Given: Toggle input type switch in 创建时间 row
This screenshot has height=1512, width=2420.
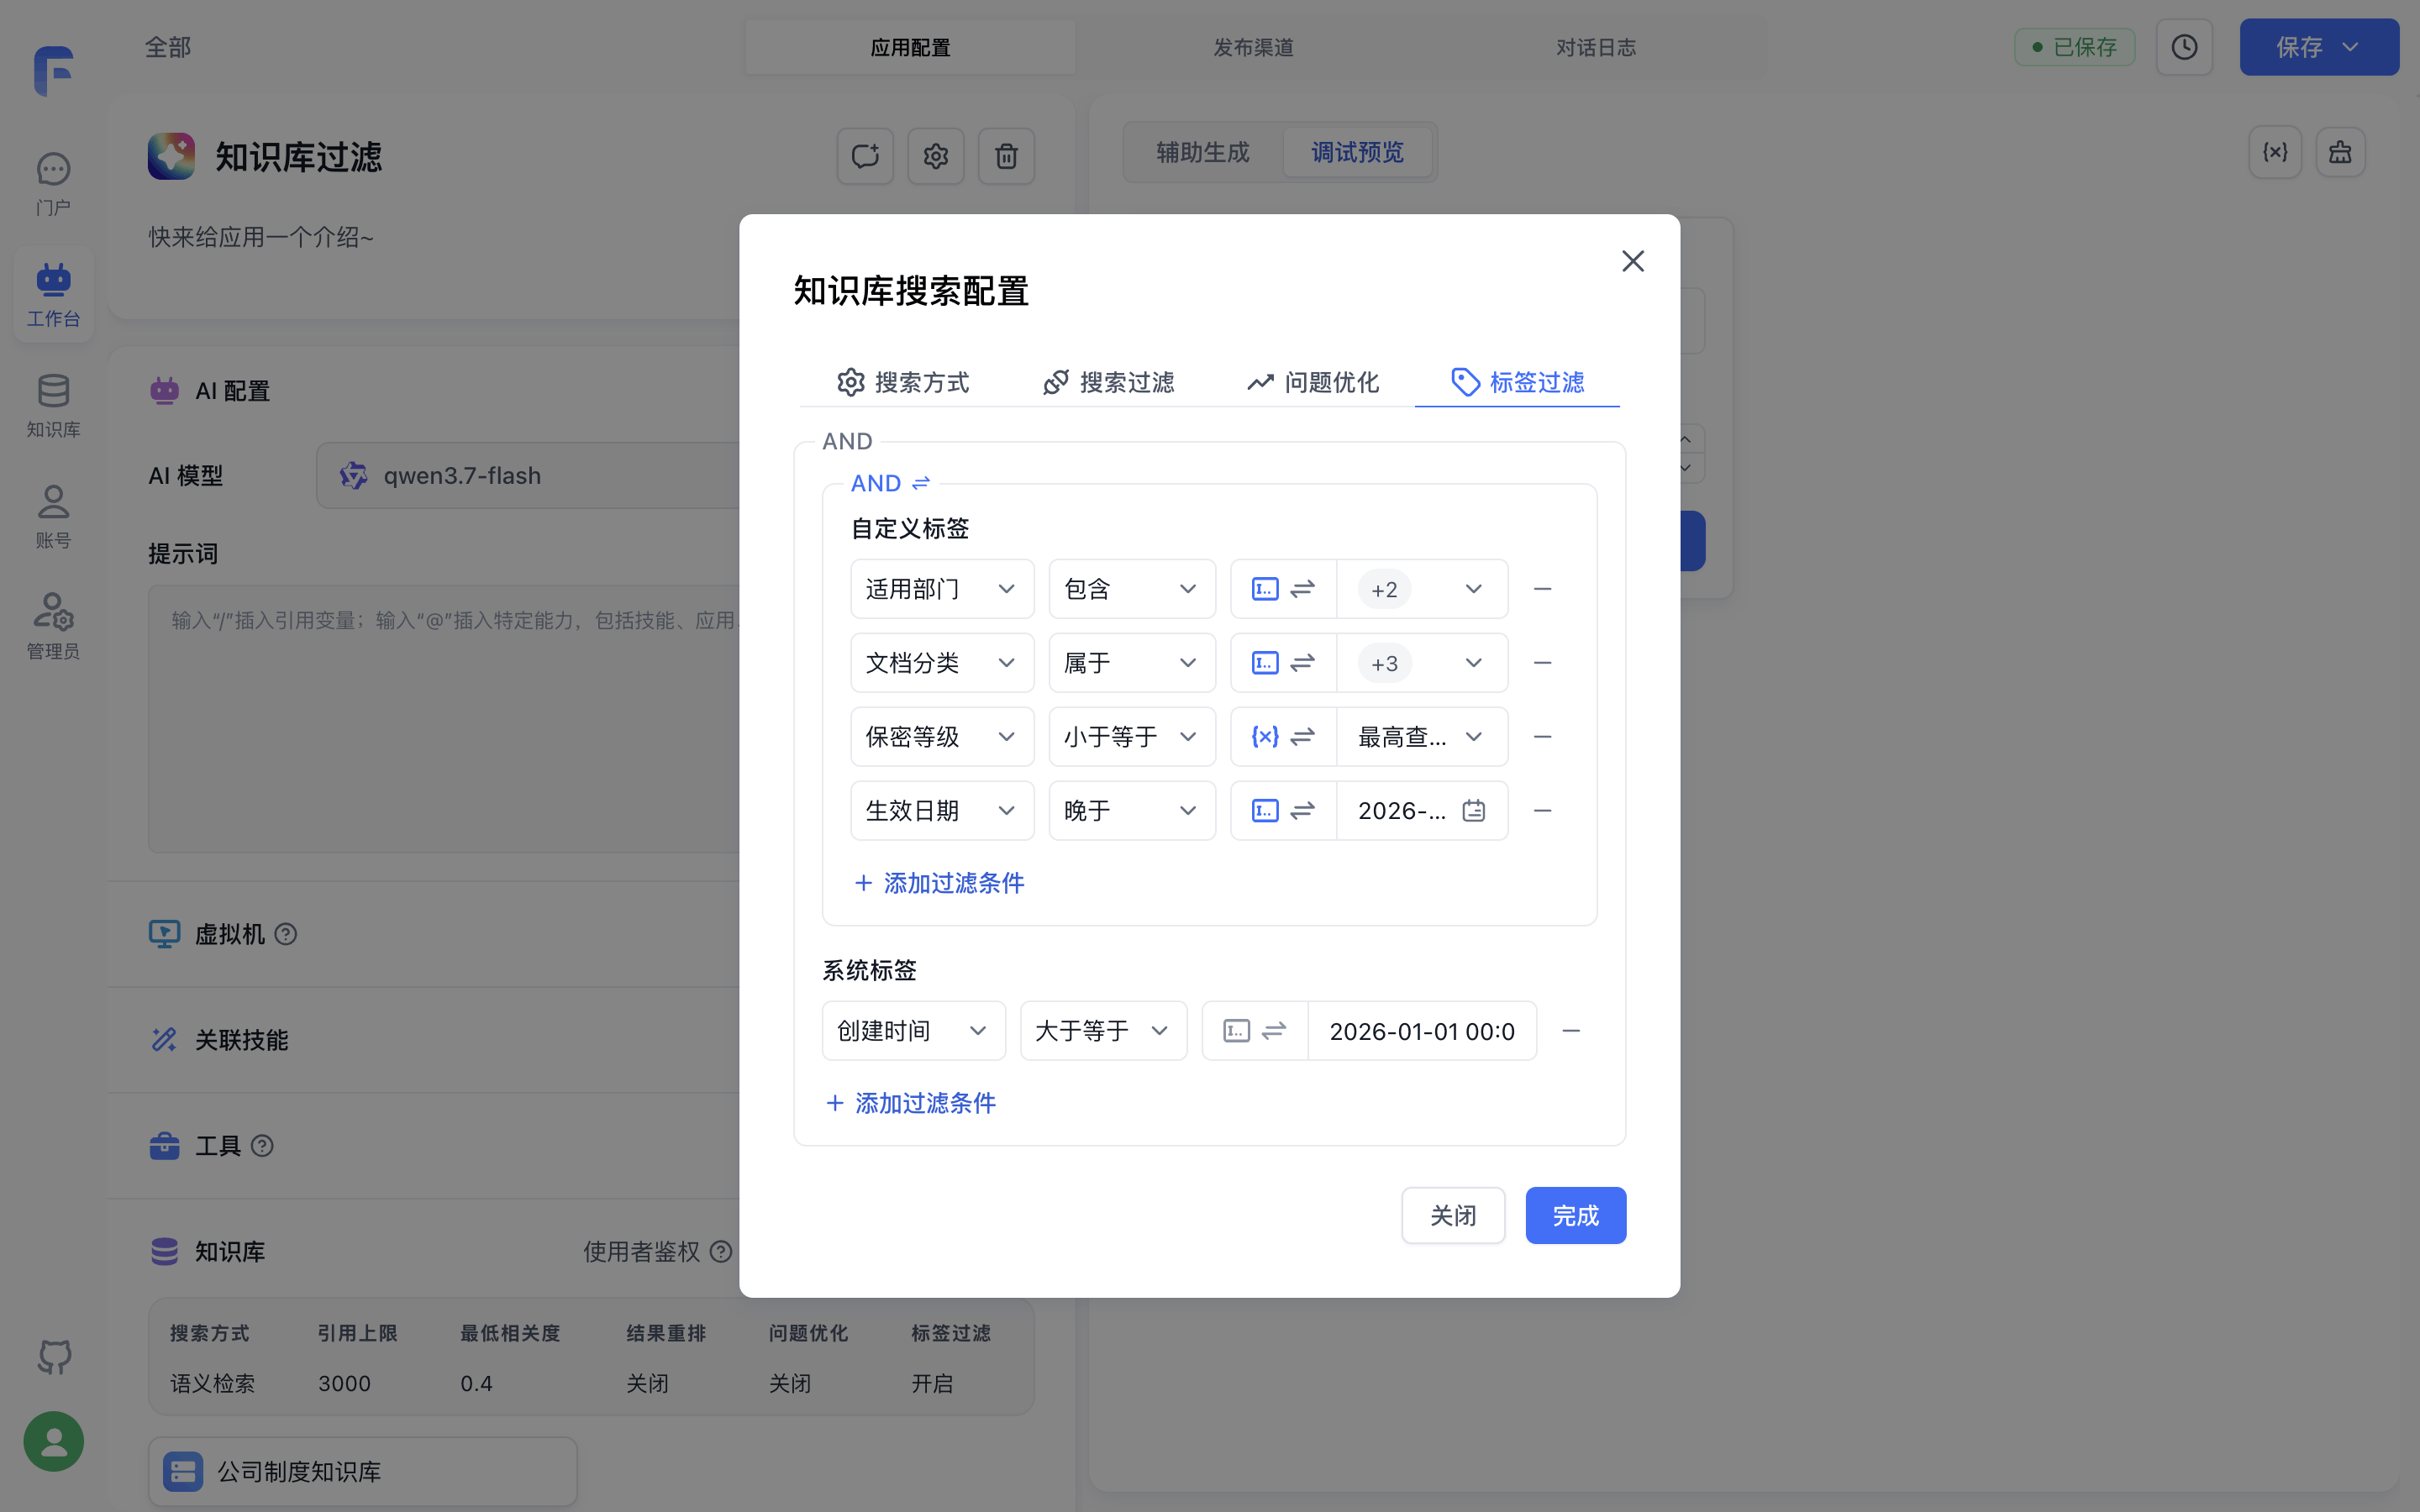Looking at the screenshot, I should [1255, 1031].
